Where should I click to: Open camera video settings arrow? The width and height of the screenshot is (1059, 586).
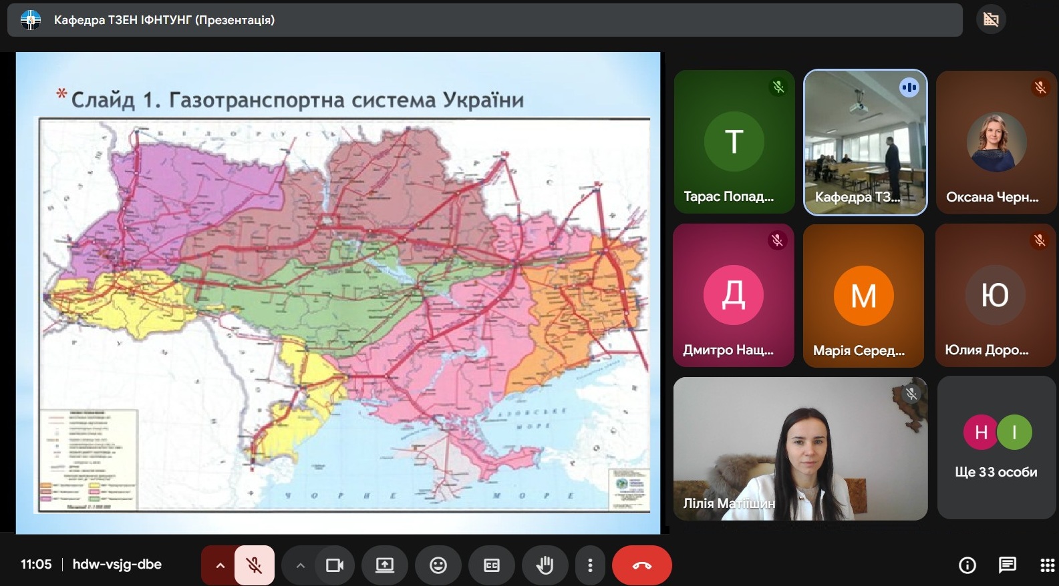click(300, 565)
